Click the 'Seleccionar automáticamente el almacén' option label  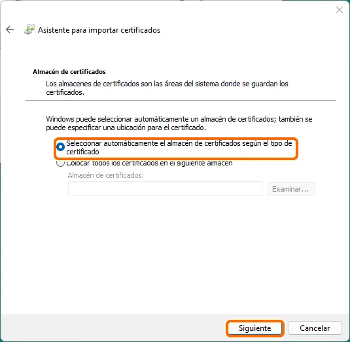coord(179,148)
